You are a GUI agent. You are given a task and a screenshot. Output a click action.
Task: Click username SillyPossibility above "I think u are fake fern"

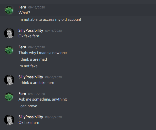31,77
